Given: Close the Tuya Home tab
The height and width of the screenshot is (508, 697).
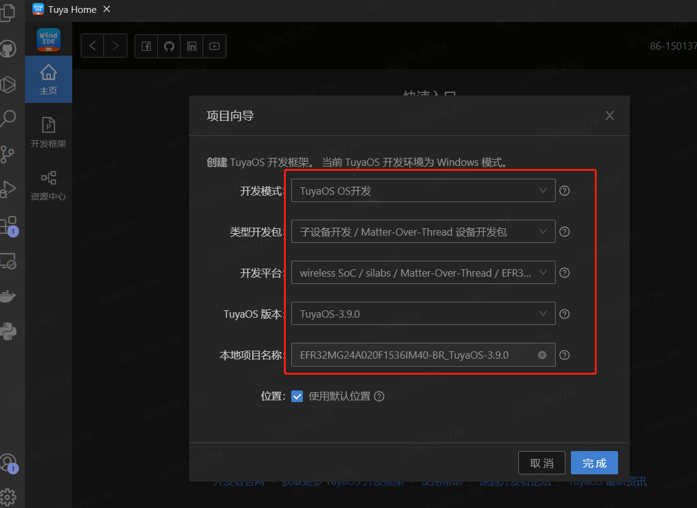Looking at the screenshot, I should pyautogui.click(x=106, y=9).
